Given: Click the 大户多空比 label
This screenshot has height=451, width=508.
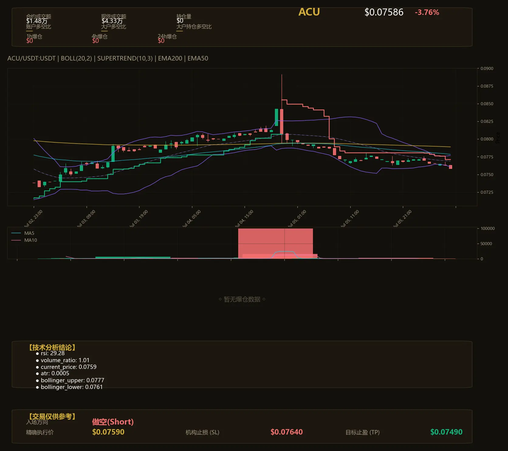Looking at the screenshot, I should (x=114, y=26).
